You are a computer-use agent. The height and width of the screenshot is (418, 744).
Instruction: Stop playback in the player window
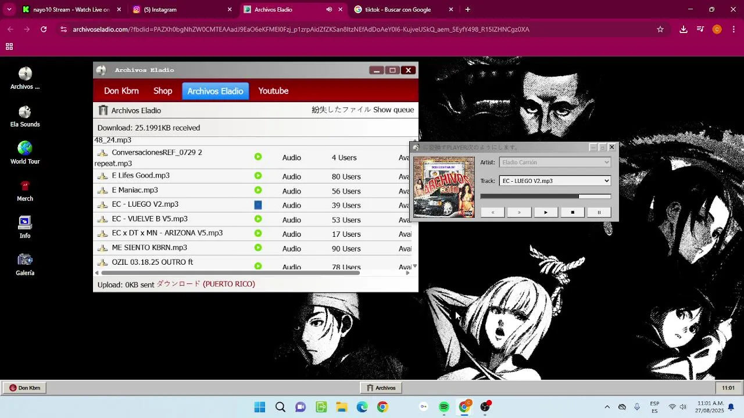[x=572, y=212]
